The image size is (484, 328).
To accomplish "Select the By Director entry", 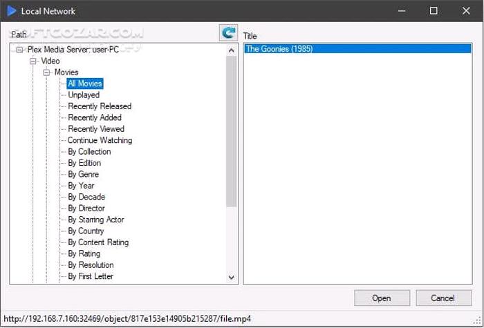I will (86, 208).
